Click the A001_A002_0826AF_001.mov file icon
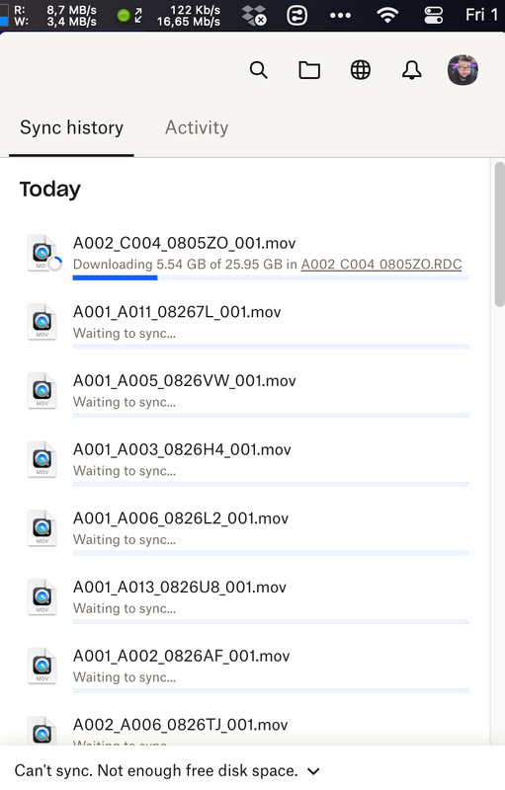 [42, 666]
